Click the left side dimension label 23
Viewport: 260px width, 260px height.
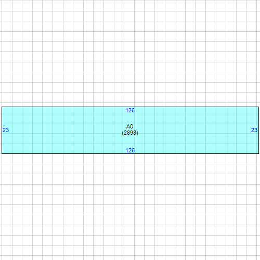pyautogui.click(x=6, y=130)
